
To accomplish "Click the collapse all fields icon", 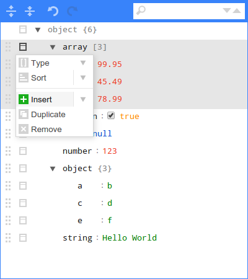I will coord(30,11).
